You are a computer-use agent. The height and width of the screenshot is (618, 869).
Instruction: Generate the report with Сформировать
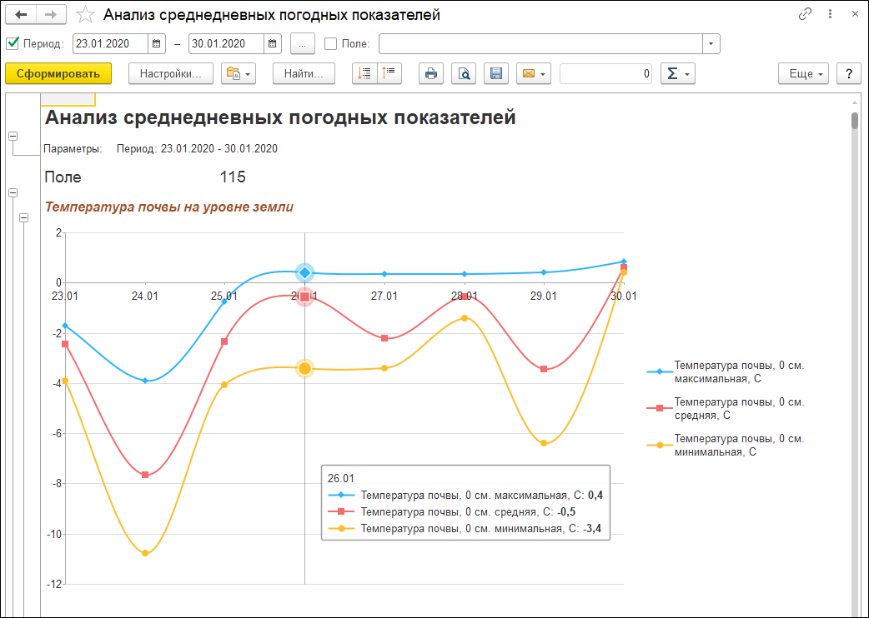(58, 73)
